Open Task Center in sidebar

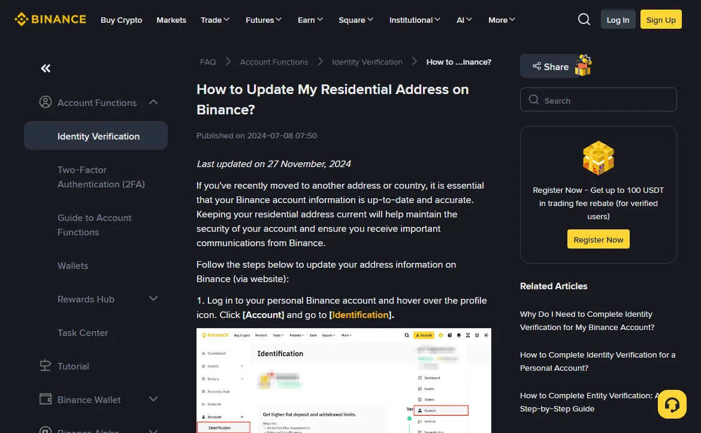click(83, 332)
